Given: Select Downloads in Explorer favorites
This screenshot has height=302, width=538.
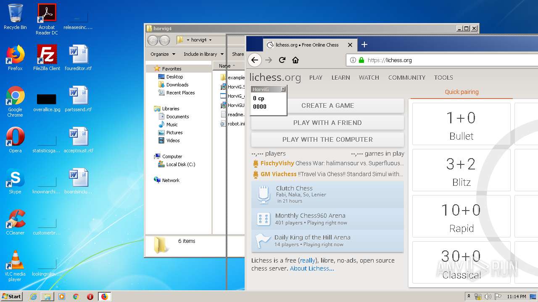Looking at the screenshot, I should [177, 85].
